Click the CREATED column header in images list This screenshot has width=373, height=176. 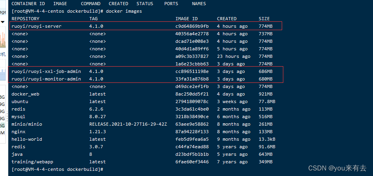(227, 19)
